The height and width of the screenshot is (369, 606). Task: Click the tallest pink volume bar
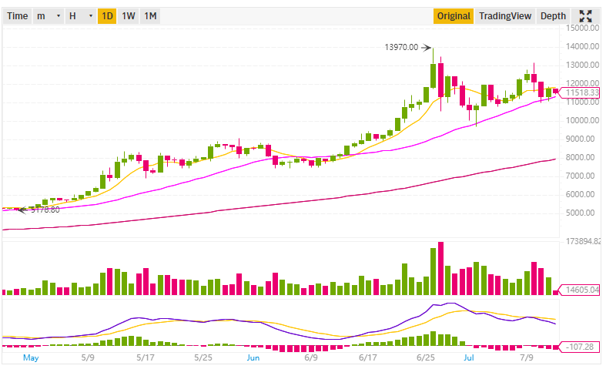coord(440,268)
